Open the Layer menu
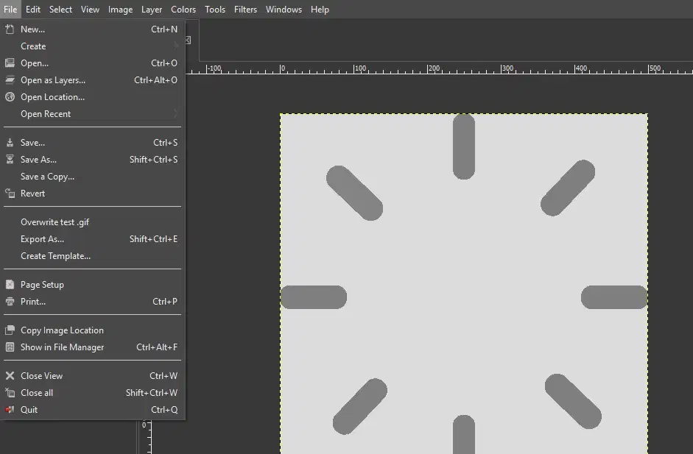Screen dimensions: 693x454 (152, 10)
